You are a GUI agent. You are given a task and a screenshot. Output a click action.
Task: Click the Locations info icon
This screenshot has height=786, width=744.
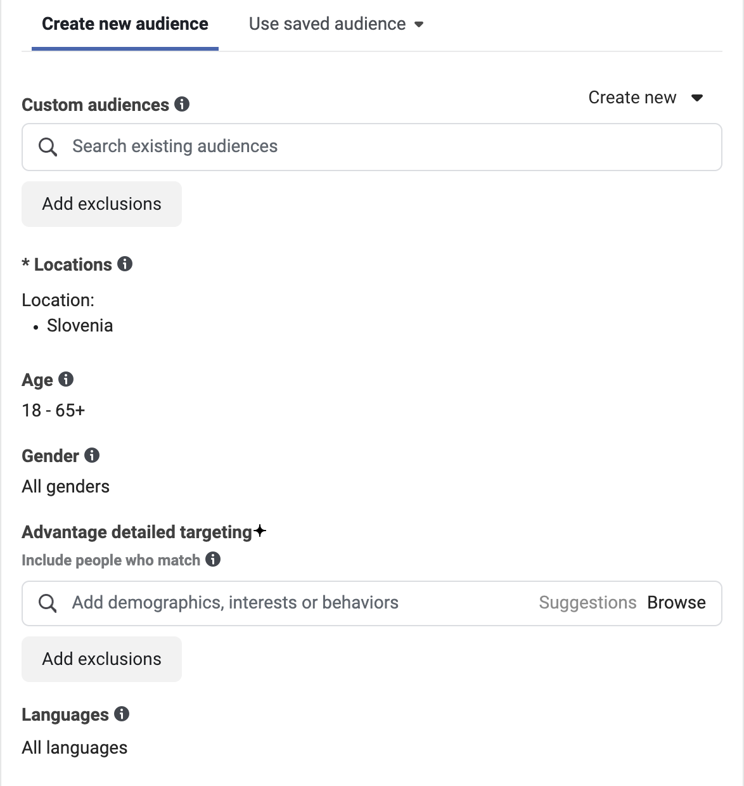tap(125, 264)
